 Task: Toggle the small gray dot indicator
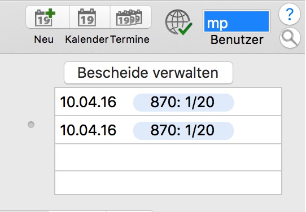click(x=31, y=125)
